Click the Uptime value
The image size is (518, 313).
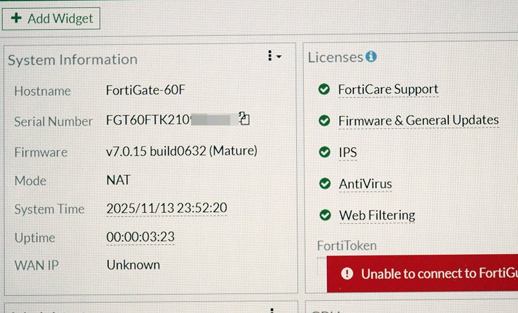[x=140, y=237]
